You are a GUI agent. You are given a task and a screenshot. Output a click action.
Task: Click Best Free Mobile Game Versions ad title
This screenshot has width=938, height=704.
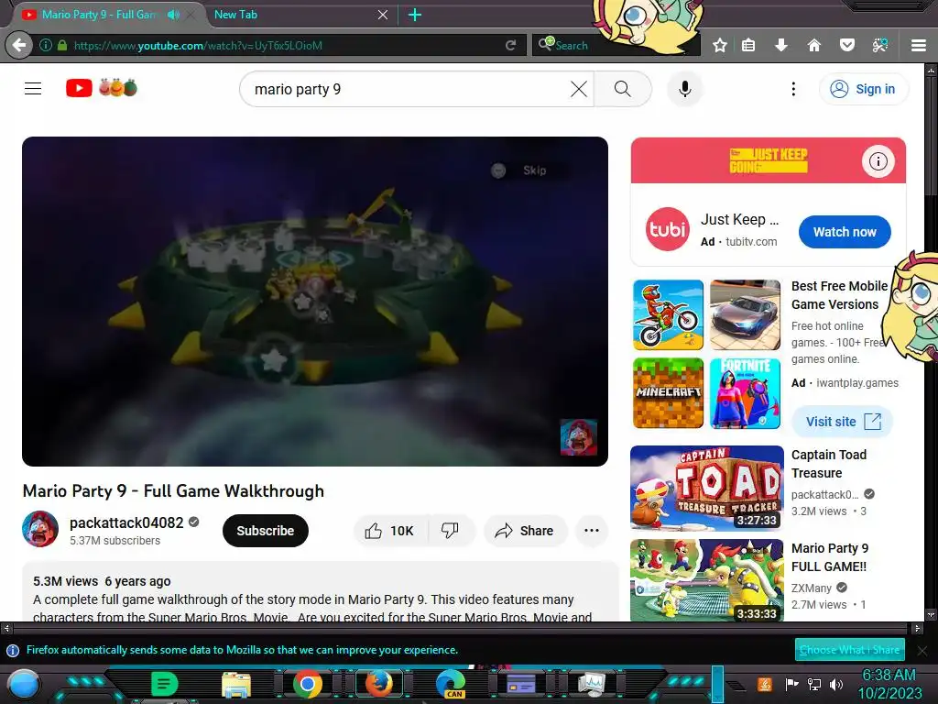click(838, 295)
